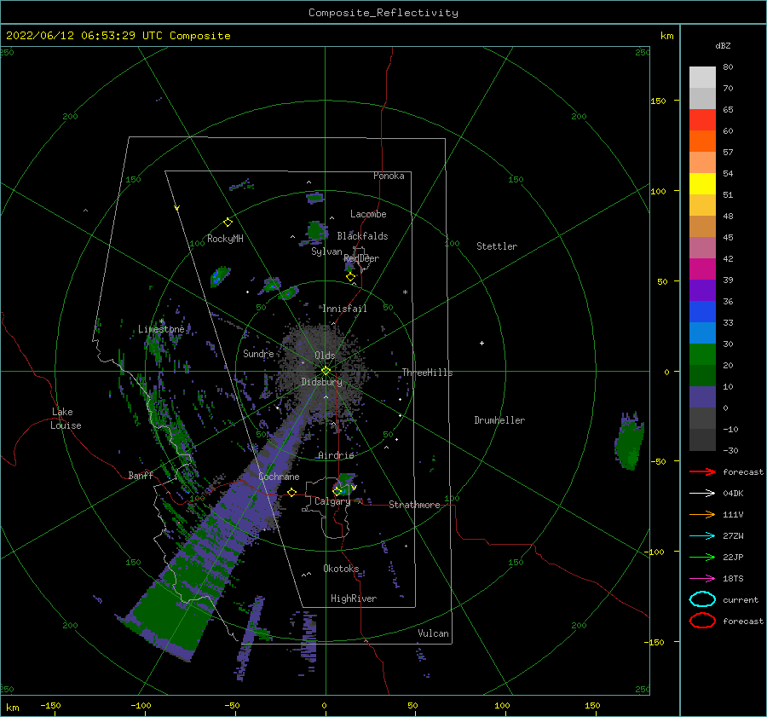This screenshot has width=767, height=717.
Task: Click the purple 36 dBZ color swatch
Action: pyautogui.click(x=702, y=290)
